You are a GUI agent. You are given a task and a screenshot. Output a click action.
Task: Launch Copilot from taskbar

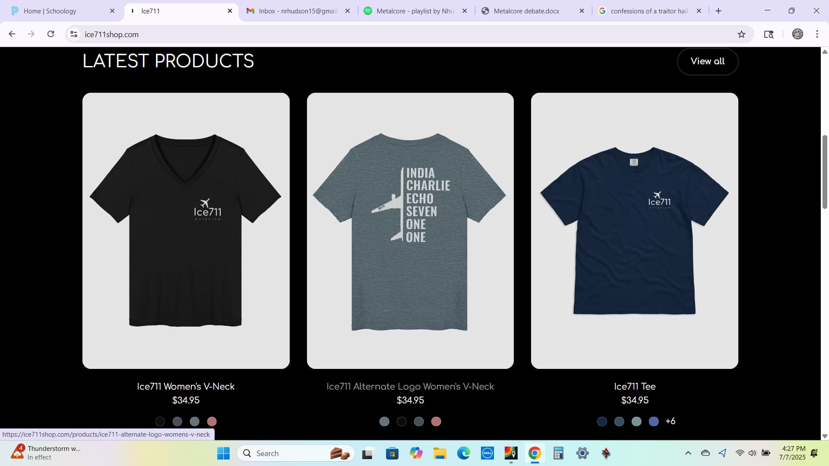tap(416, 453)
